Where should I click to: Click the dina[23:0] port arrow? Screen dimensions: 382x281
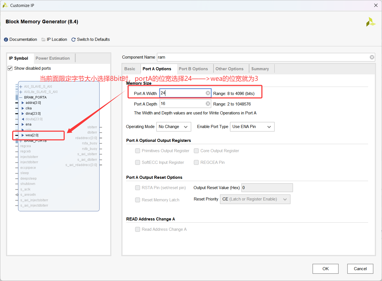pyautogui.click(x=23, y=114)
